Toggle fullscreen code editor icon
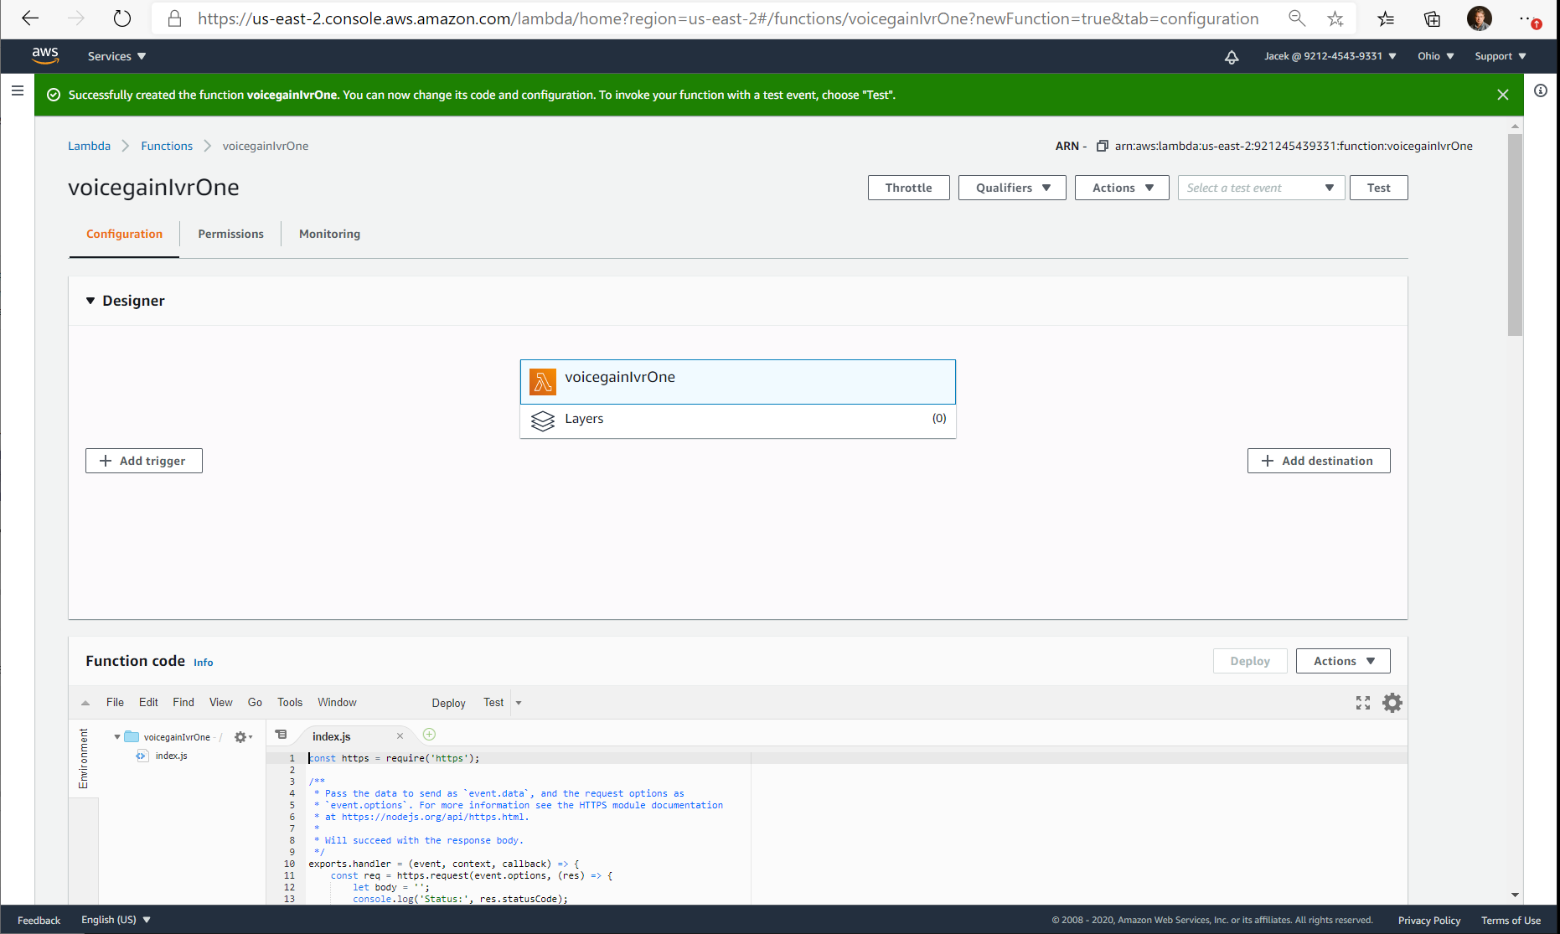 pos(1363,703)
